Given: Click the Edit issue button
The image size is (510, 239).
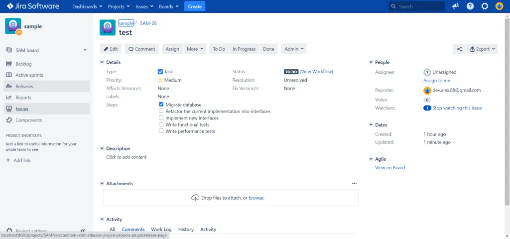Looking at the screenshot, I should tap(111, 49).
